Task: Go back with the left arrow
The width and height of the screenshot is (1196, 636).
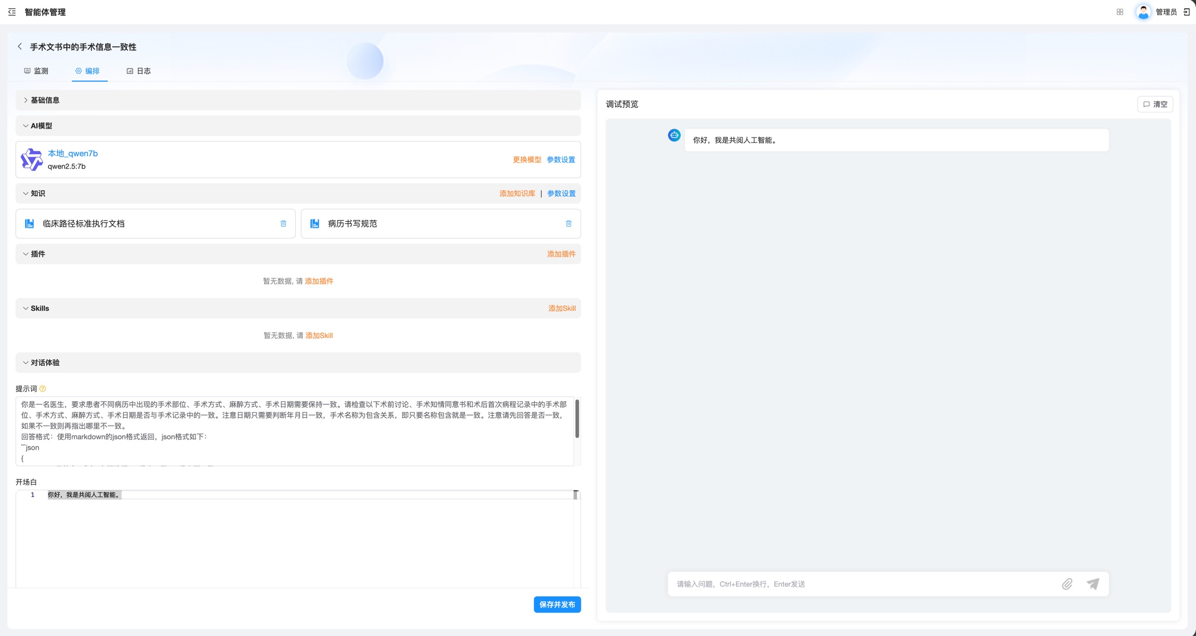Action: [x=20, y=47]
